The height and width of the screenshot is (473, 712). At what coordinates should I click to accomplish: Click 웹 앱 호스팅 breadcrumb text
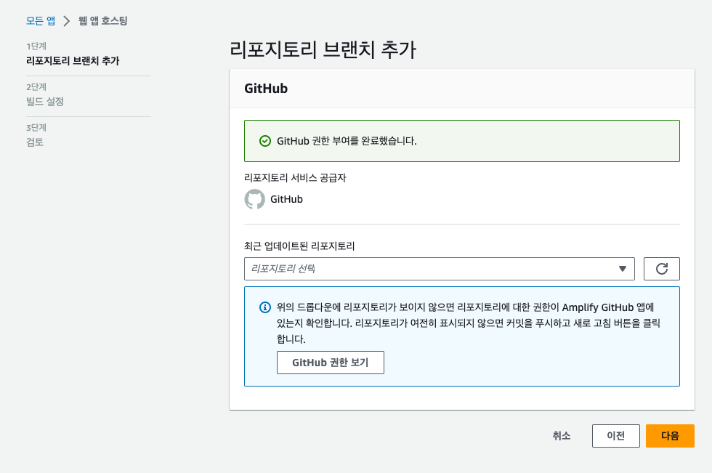103,21
